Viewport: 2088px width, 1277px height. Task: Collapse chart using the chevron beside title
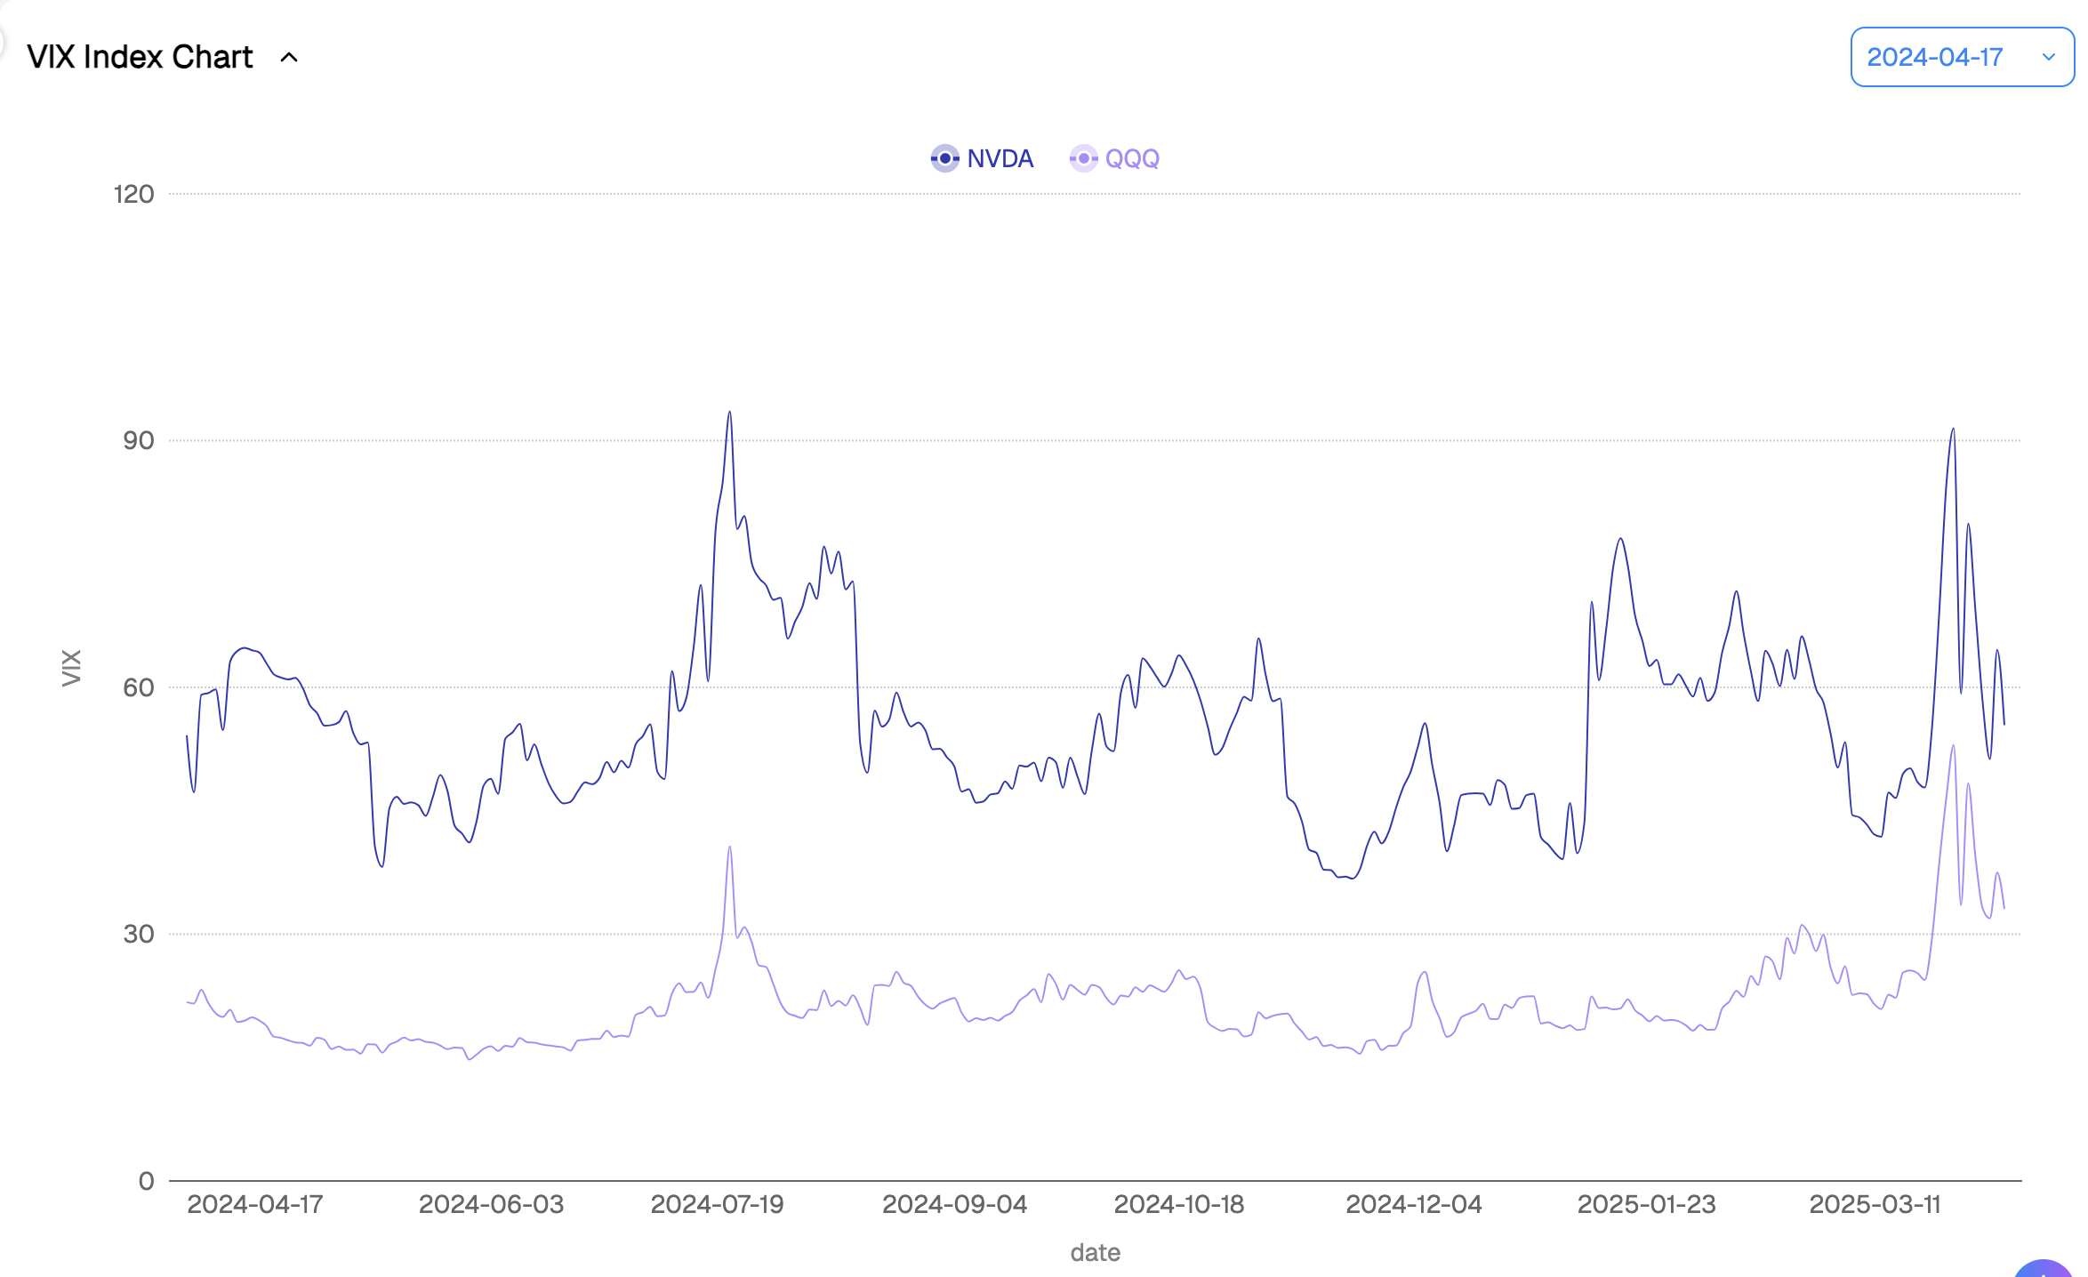(289, 58)
